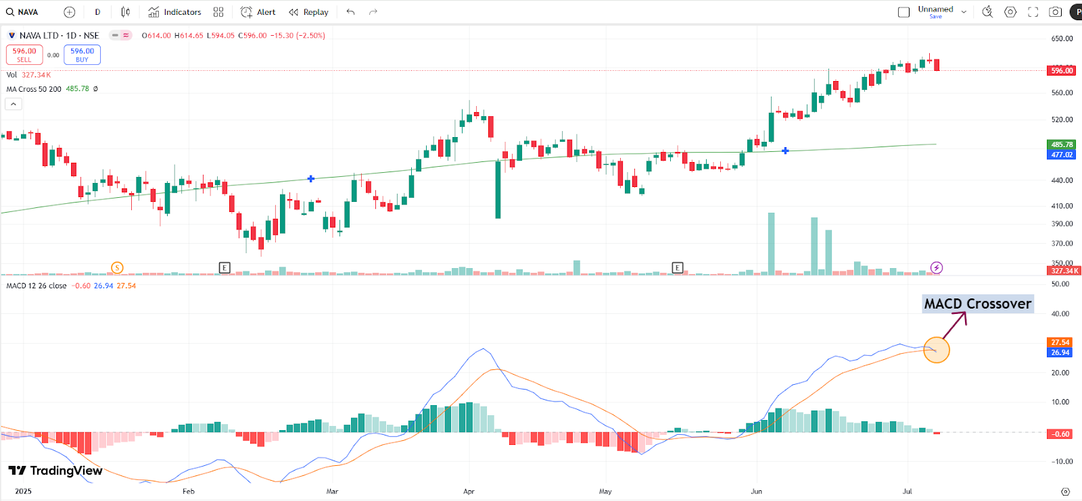Click the orange S split marker
The image size is (1082, 501).
click(117, 268)
